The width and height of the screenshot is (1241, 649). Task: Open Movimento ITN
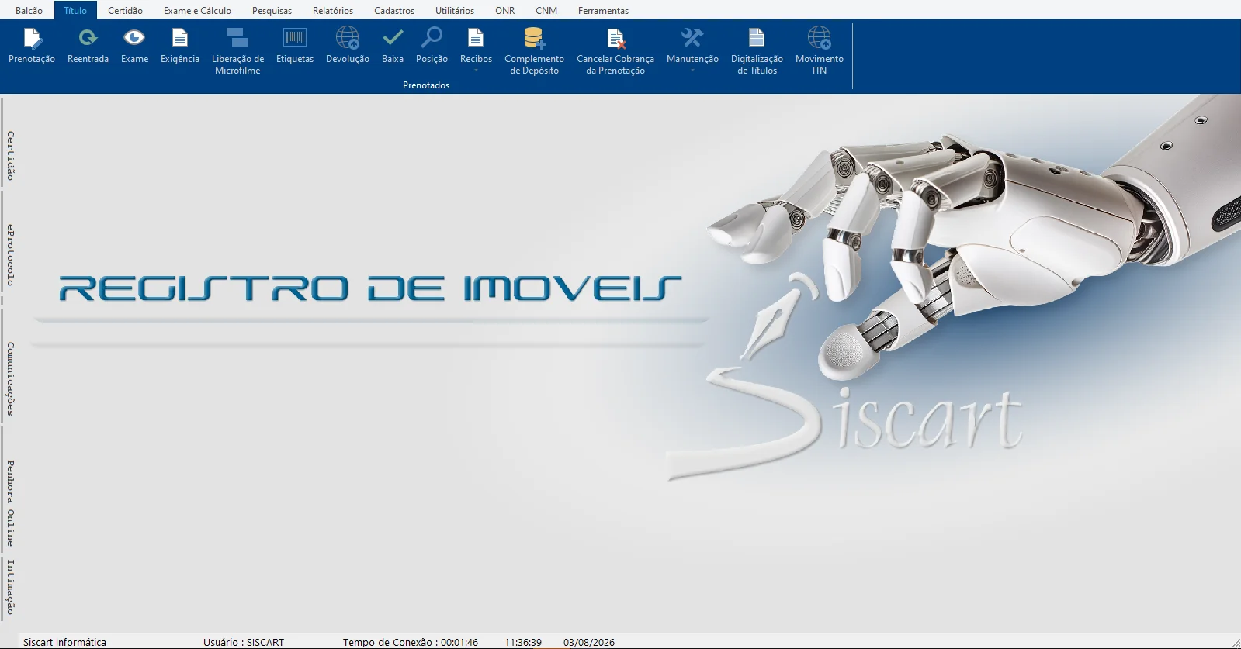(x=820, y=51)
